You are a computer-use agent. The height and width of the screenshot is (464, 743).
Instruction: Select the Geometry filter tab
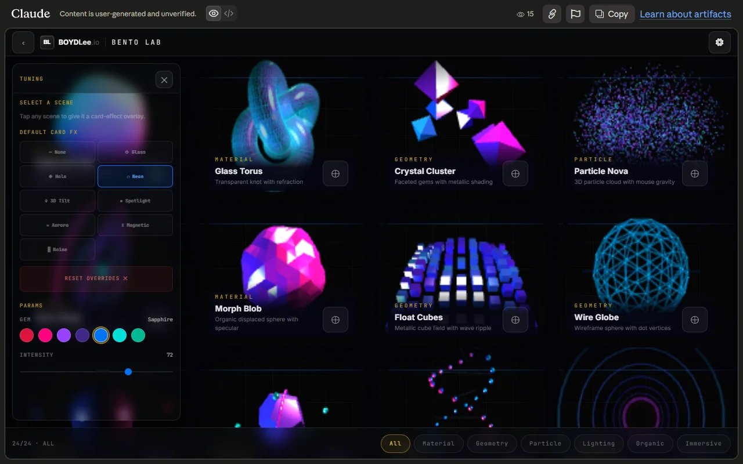[x=492, y=444]
